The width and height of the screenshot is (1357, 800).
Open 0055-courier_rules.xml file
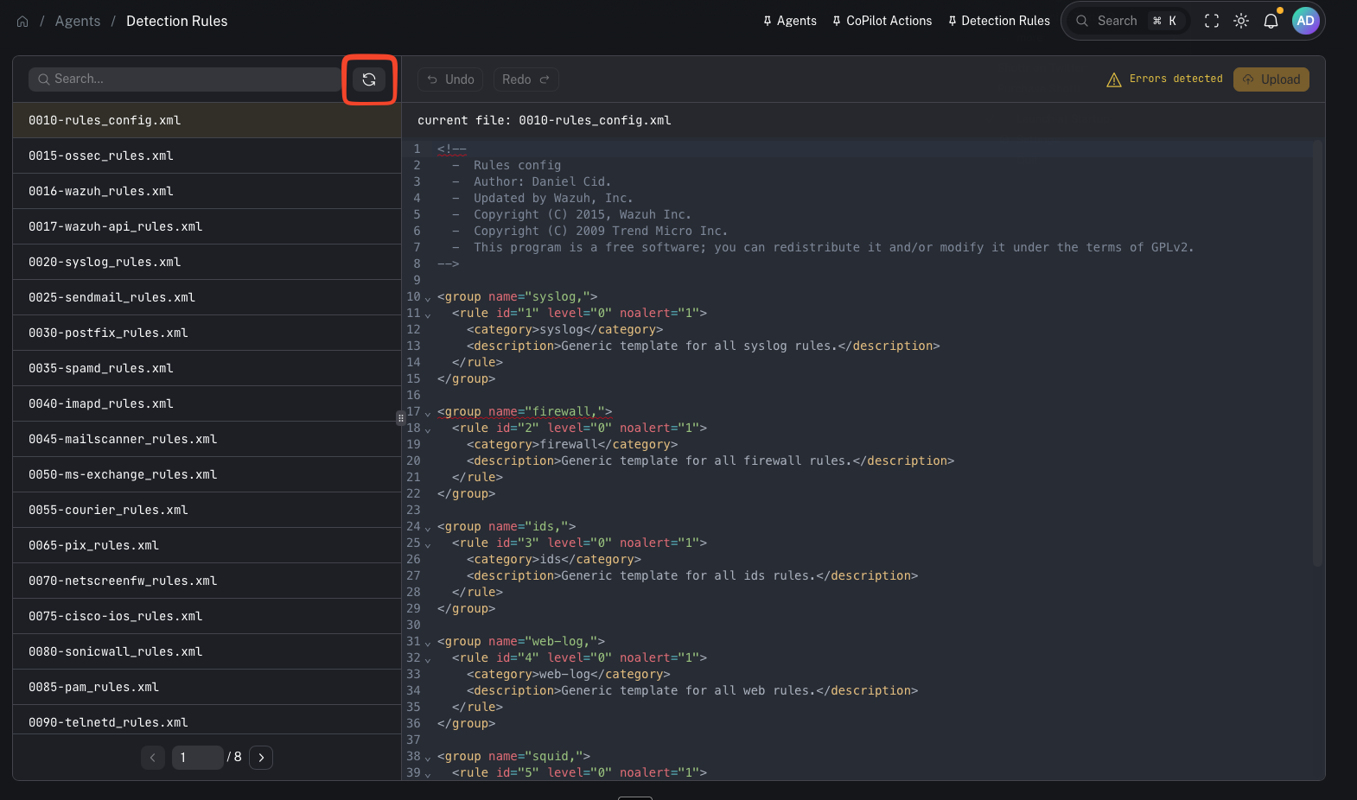[207, 510]
